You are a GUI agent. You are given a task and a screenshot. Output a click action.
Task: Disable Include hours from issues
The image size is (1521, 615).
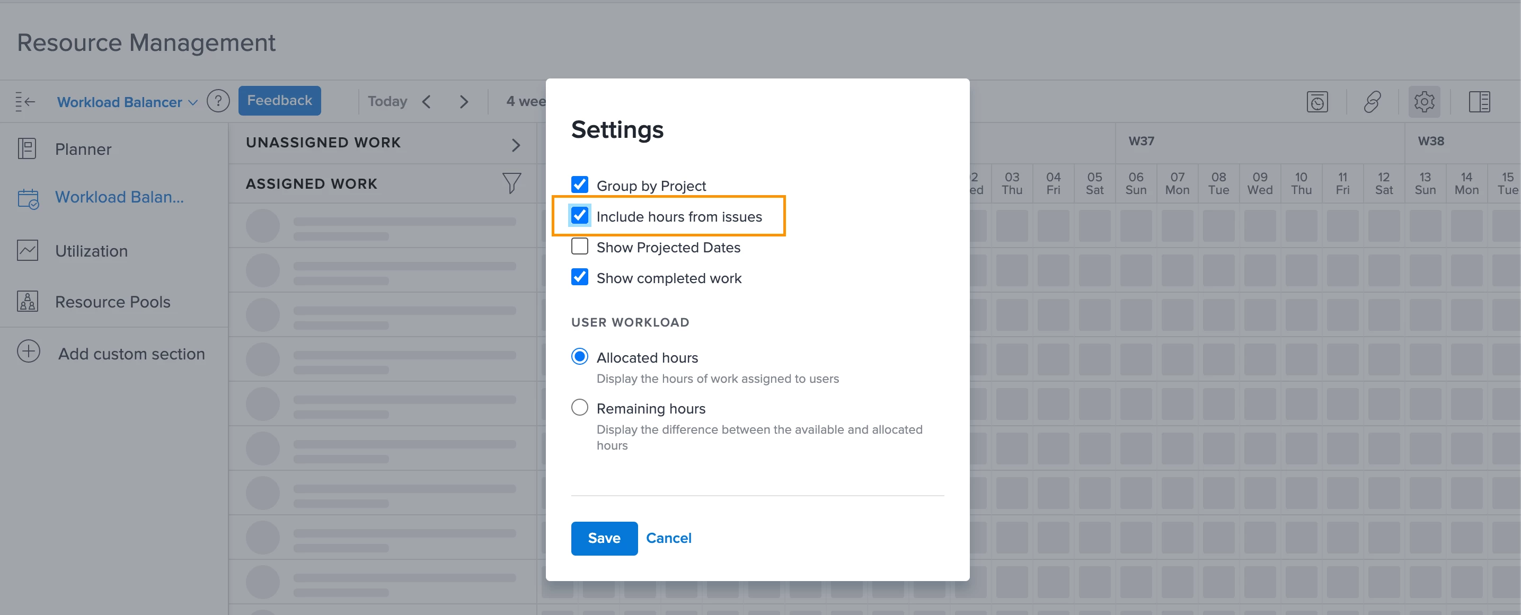pyautogui.click(x=579, y=216)
